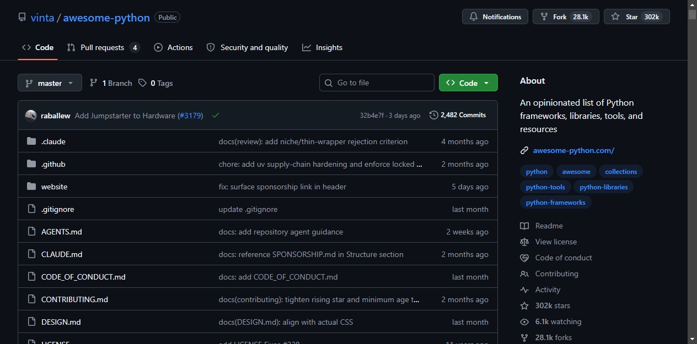Screen dimensions: 697x344
Task: Click the tag icon beside 0 Tags
Action: pyautogui.click(x=143, y=83)
